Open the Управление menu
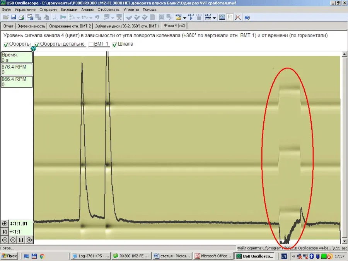This screenshot has width=348, height=261. point(25,10)
